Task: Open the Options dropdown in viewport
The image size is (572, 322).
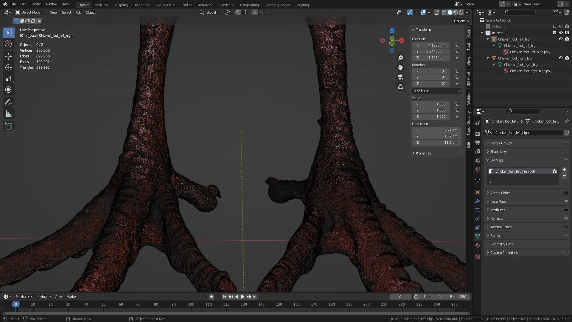Action: pos(461,21)
